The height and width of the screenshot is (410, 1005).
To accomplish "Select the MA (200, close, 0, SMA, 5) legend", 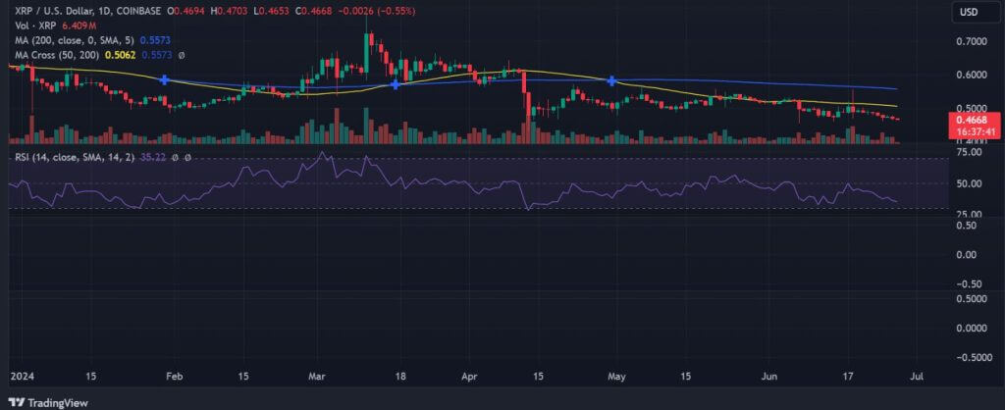I will [x=73, y=40].
